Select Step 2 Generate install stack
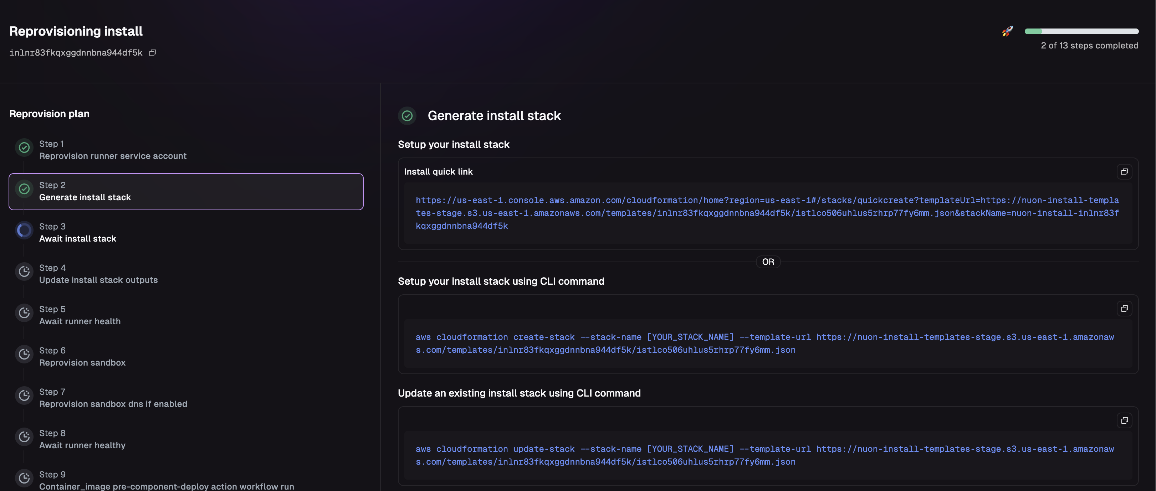The image size is (1156, 491). click(186, 191)
